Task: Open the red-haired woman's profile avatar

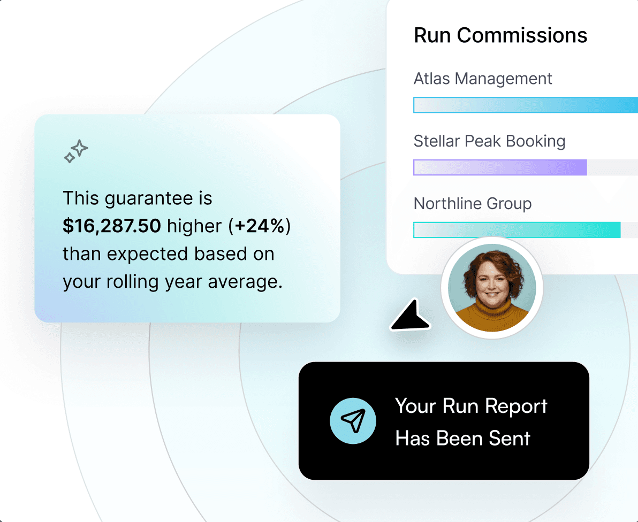Action: click(491, 288)
